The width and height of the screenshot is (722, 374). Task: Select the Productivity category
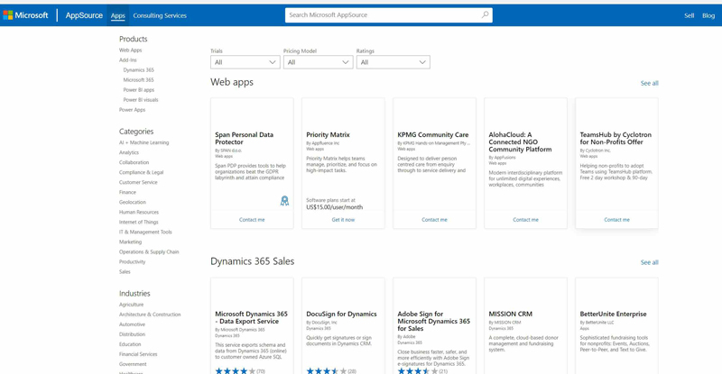[x=132, y=261]
